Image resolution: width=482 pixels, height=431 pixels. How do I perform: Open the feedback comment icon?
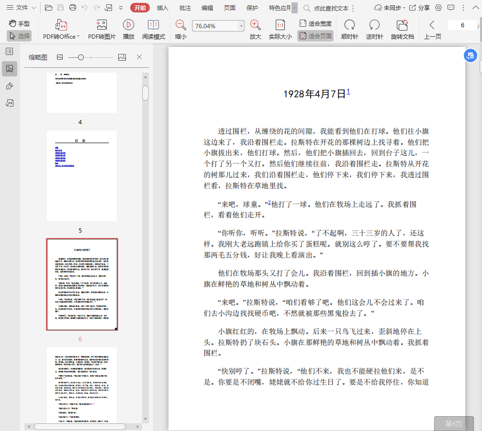450,8
